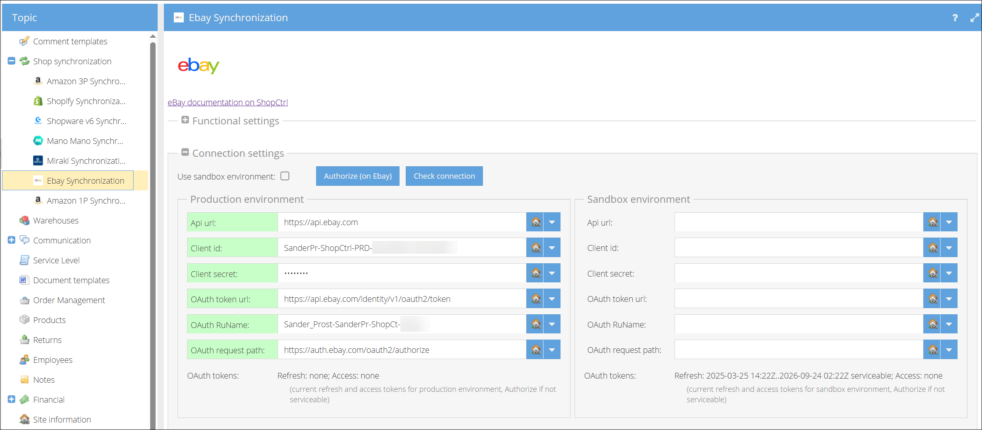The image size is (982, 430).
Task: Click the Document templates icon
Action: click(x=24, y=280)
